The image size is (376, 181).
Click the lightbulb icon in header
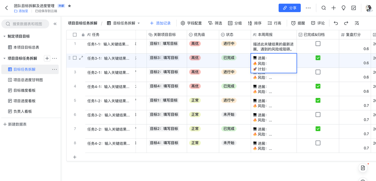tap(343, 8)
